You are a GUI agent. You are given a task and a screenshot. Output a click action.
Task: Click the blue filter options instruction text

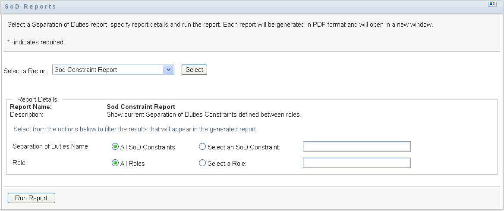[135, 129]
